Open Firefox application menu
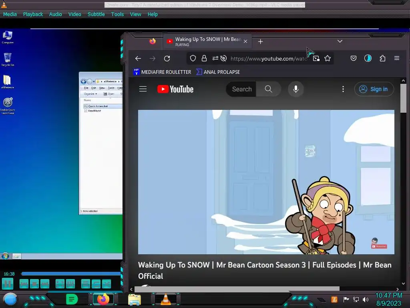The image size is (410, 308). pos(397,58)
